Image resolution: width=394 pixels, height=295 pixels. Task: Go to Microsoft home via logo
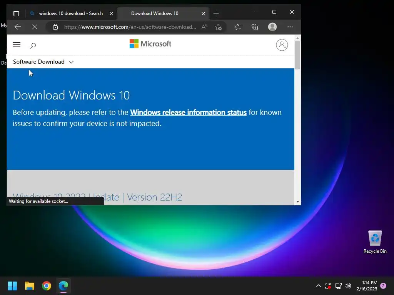click(x=150, y=44)
